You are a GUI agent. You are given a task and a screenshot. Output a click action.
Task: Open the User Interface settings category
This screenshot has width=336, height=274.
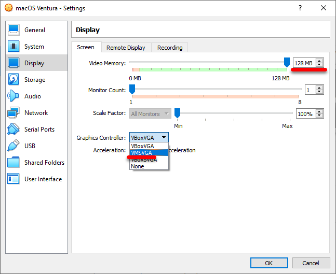(36, 179)
